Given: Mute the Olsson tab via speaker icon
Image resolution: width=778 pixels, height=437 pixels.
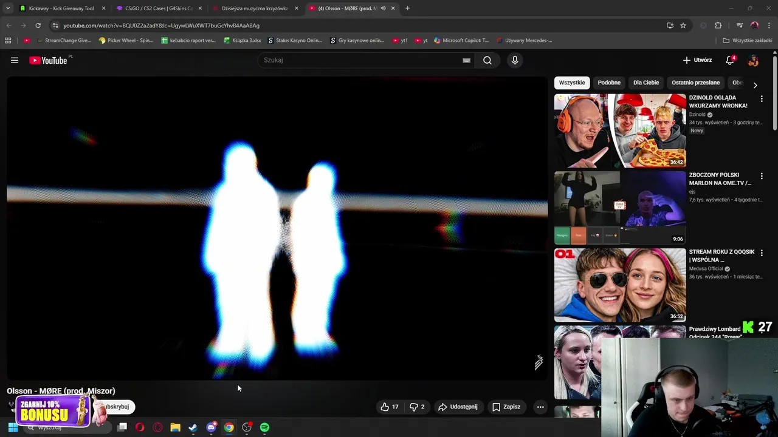Looking at the screenshot, I should tap(383, 8).
